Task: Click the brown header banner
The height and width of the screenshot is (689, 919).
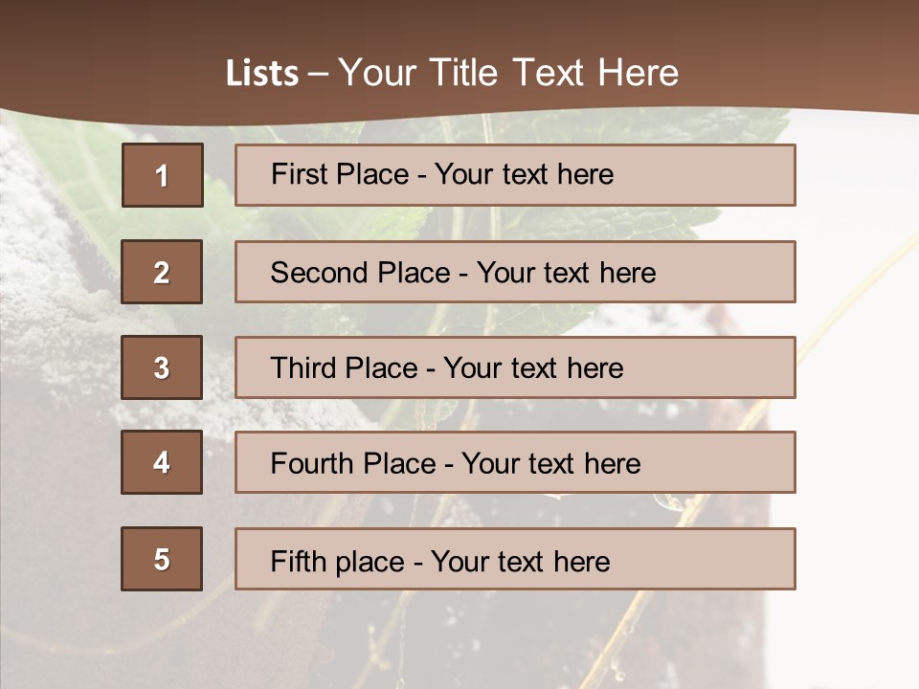Action: coord(459,56)
